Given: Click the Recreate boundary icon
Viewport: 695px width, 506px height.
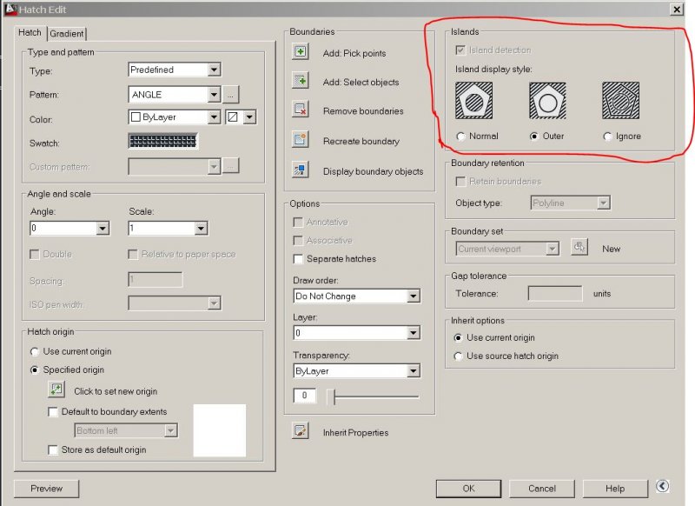Looking at the screenshot, I should click(x=300, y=139).
